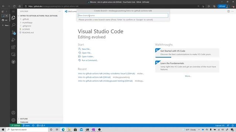Image resolution: width=236 pixels, height=132 pixels.
Task: Open the errors and warnings count
Action: click(x=41, y=125)
